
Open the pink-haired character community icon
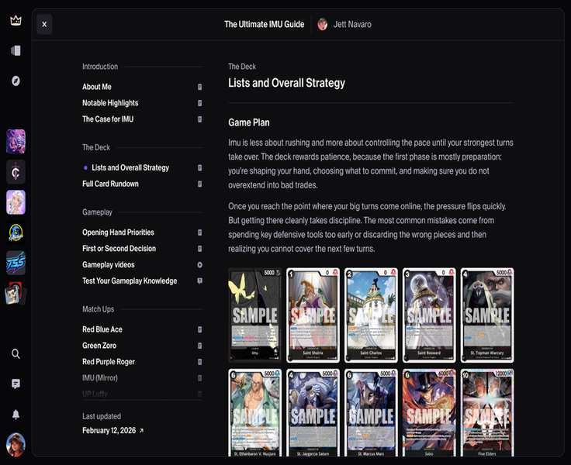(x=16, y=202)
